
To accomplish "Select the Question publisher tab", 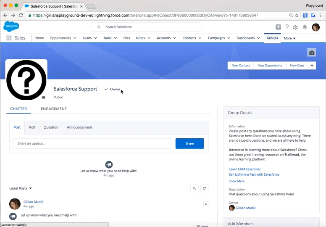I will click(x=51, y=127).
